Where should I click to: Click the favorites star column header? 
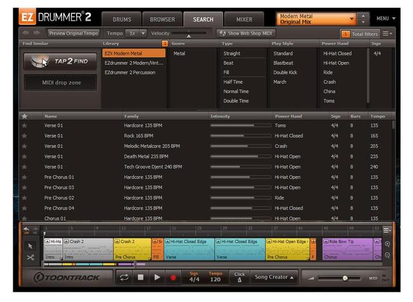[x=25, y=116]
